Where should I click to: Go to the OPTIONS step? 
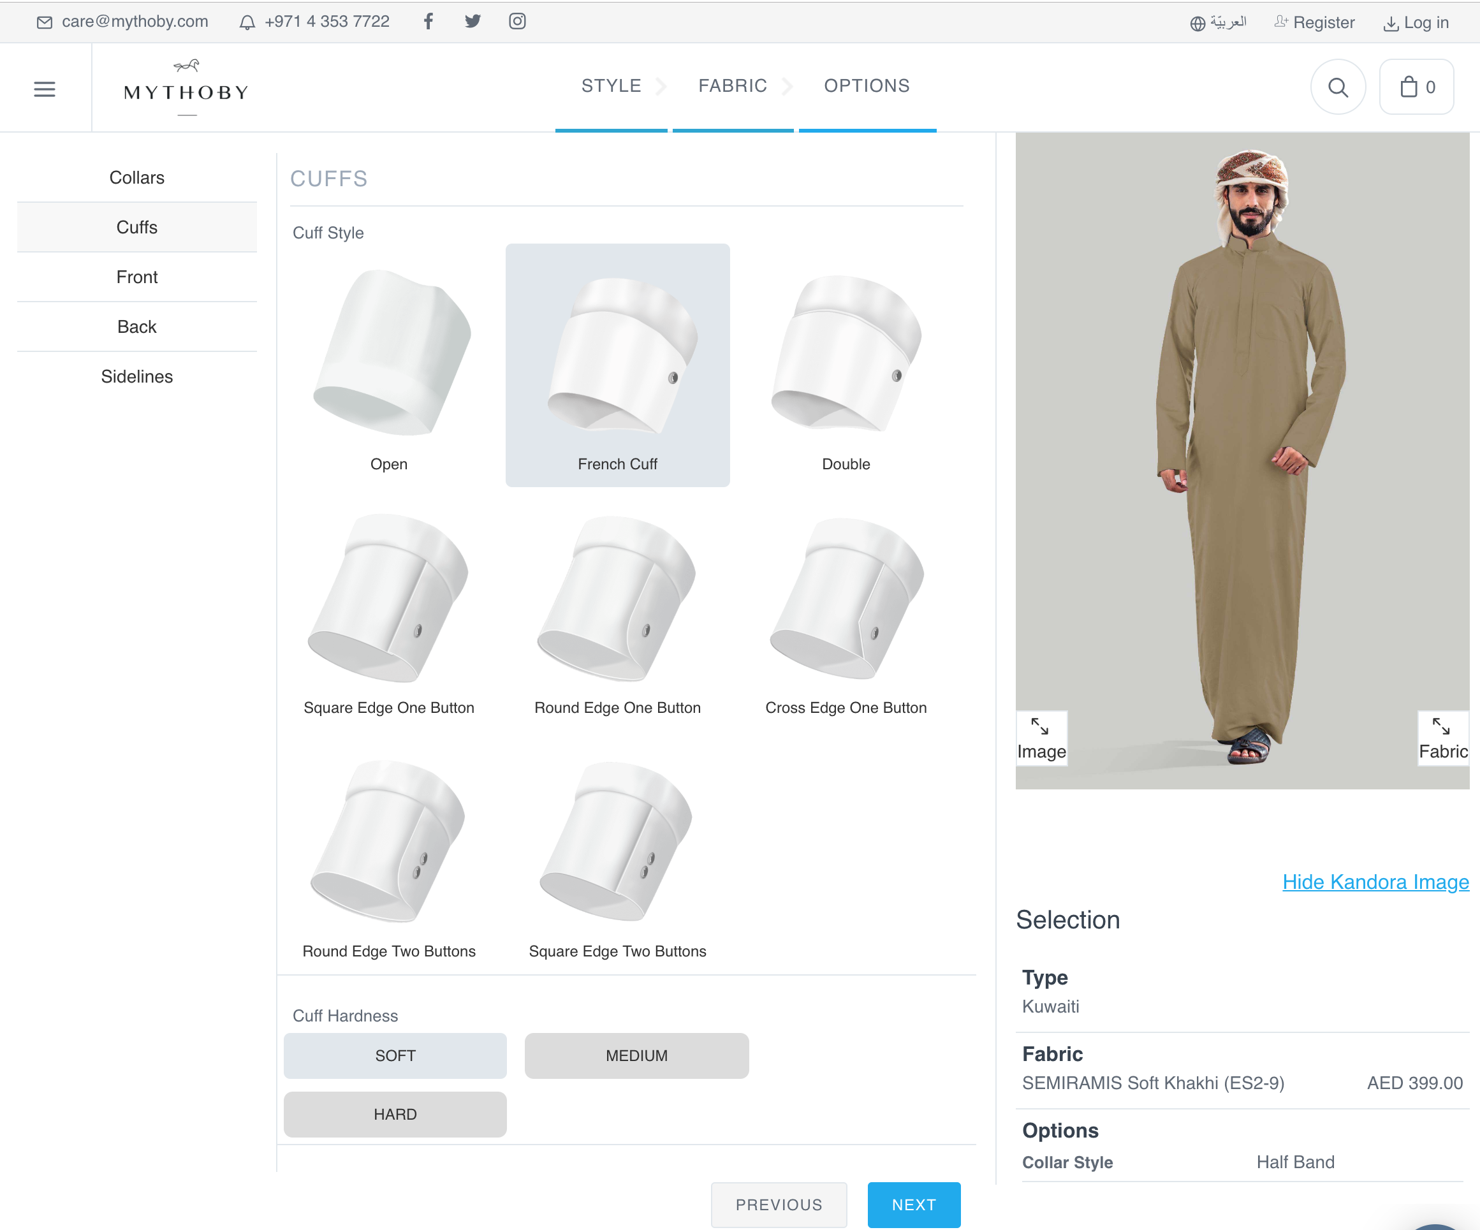click(x=867, y=86)
